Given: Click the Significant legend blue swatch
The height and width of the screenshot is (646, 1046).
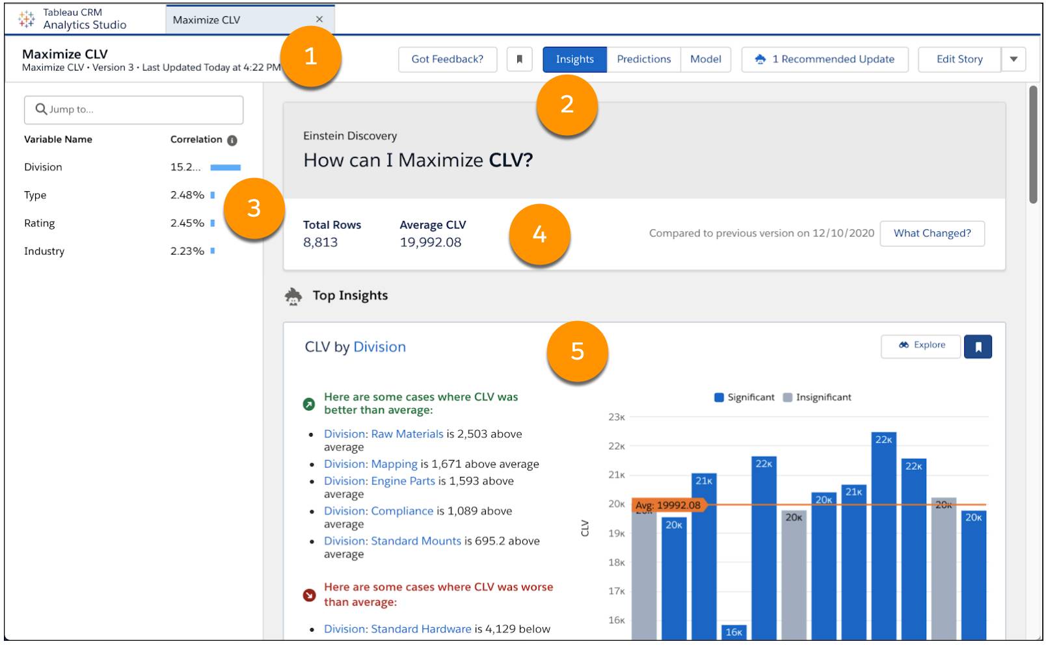Looking at the screenshot, I should (719, 398).
